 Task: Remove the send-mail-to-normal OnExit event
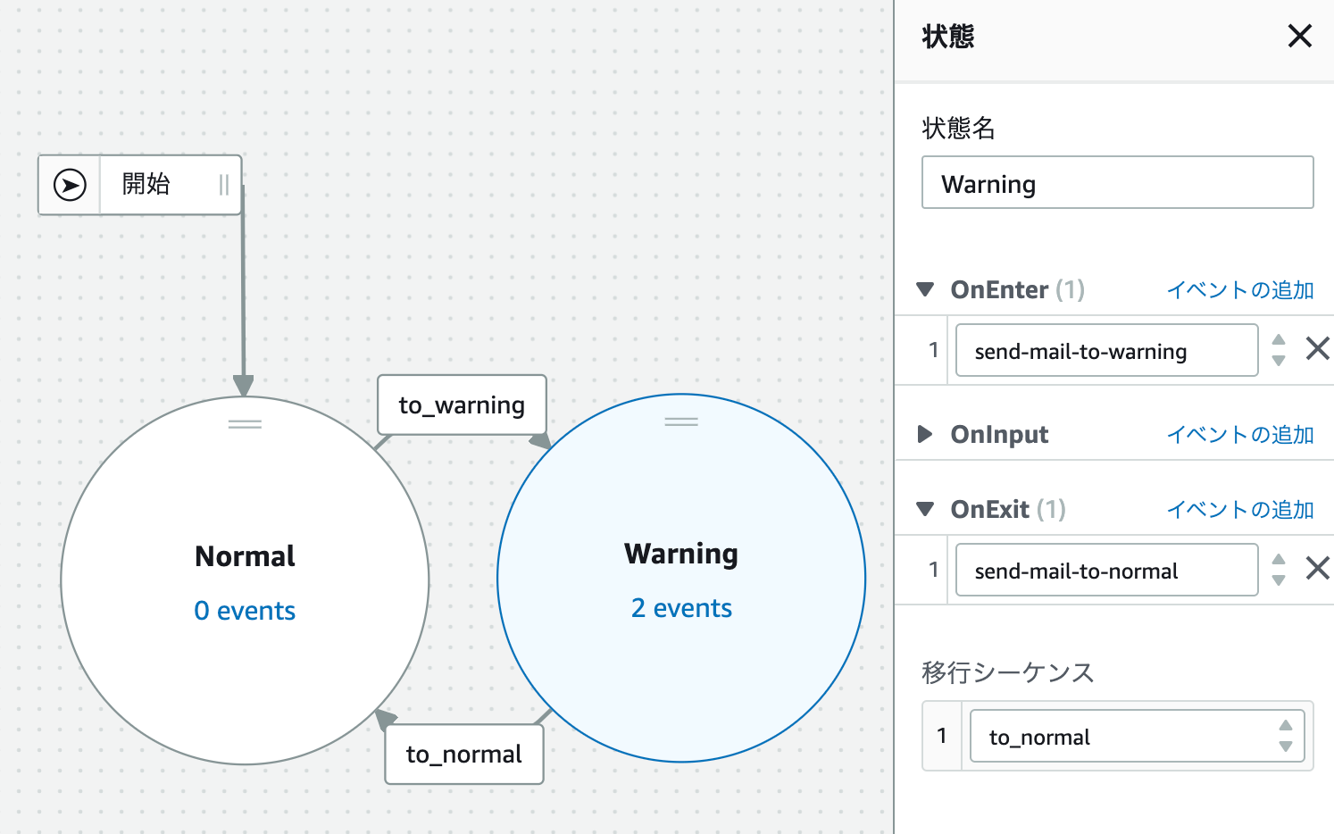click(x=1319, y=569)
